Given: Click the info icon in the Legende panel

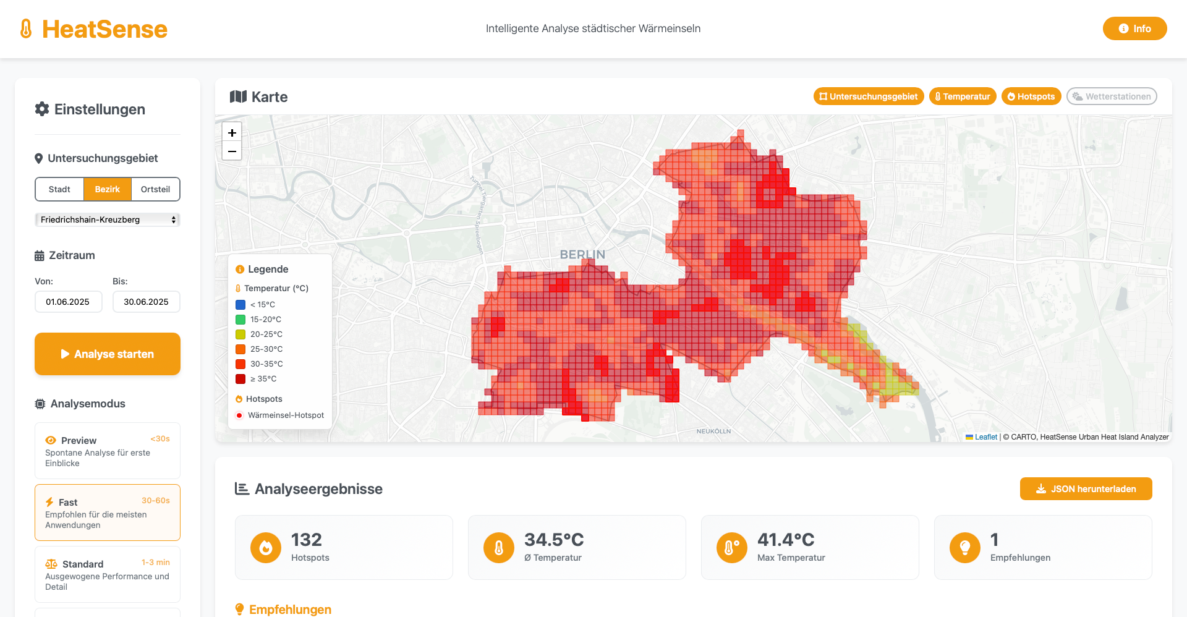Looking at the screenshot, I should (239, 269).
